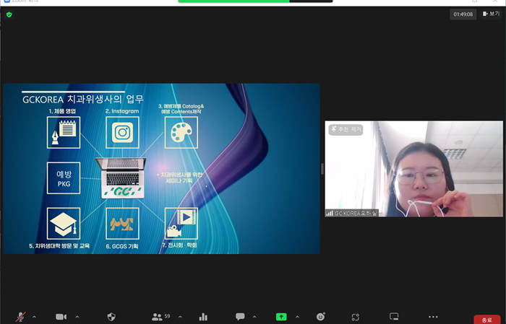506x324 pixels.
Task: Click the green Share Screen button
Action: coord(281,317)
